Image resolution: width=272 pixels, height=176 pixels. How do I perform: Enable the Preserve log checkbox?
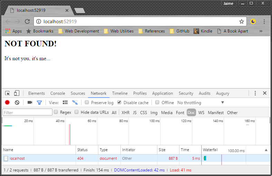87,102
